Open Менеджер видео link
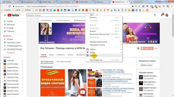Image resolution: width=174 pixels, height=97 pixels. pyautogui.click(x=79, y=20)
